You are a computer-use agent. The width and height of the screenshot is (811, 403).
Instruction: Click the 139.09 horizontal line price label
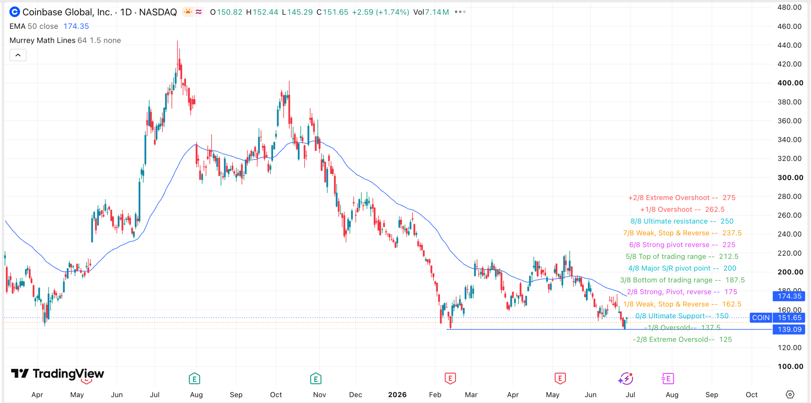click(789, 329)
